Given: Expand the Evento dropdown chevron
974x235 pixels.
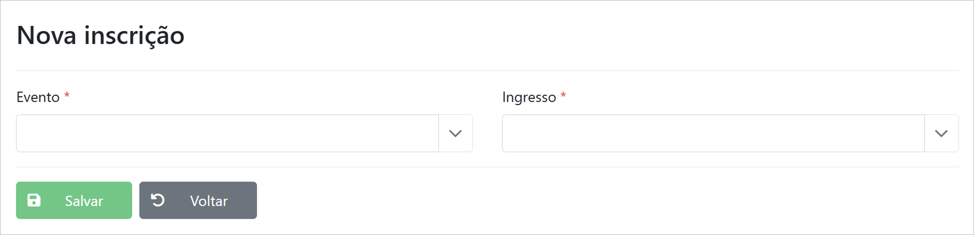Looking at the screenshot, I should [x=455, y=134].
